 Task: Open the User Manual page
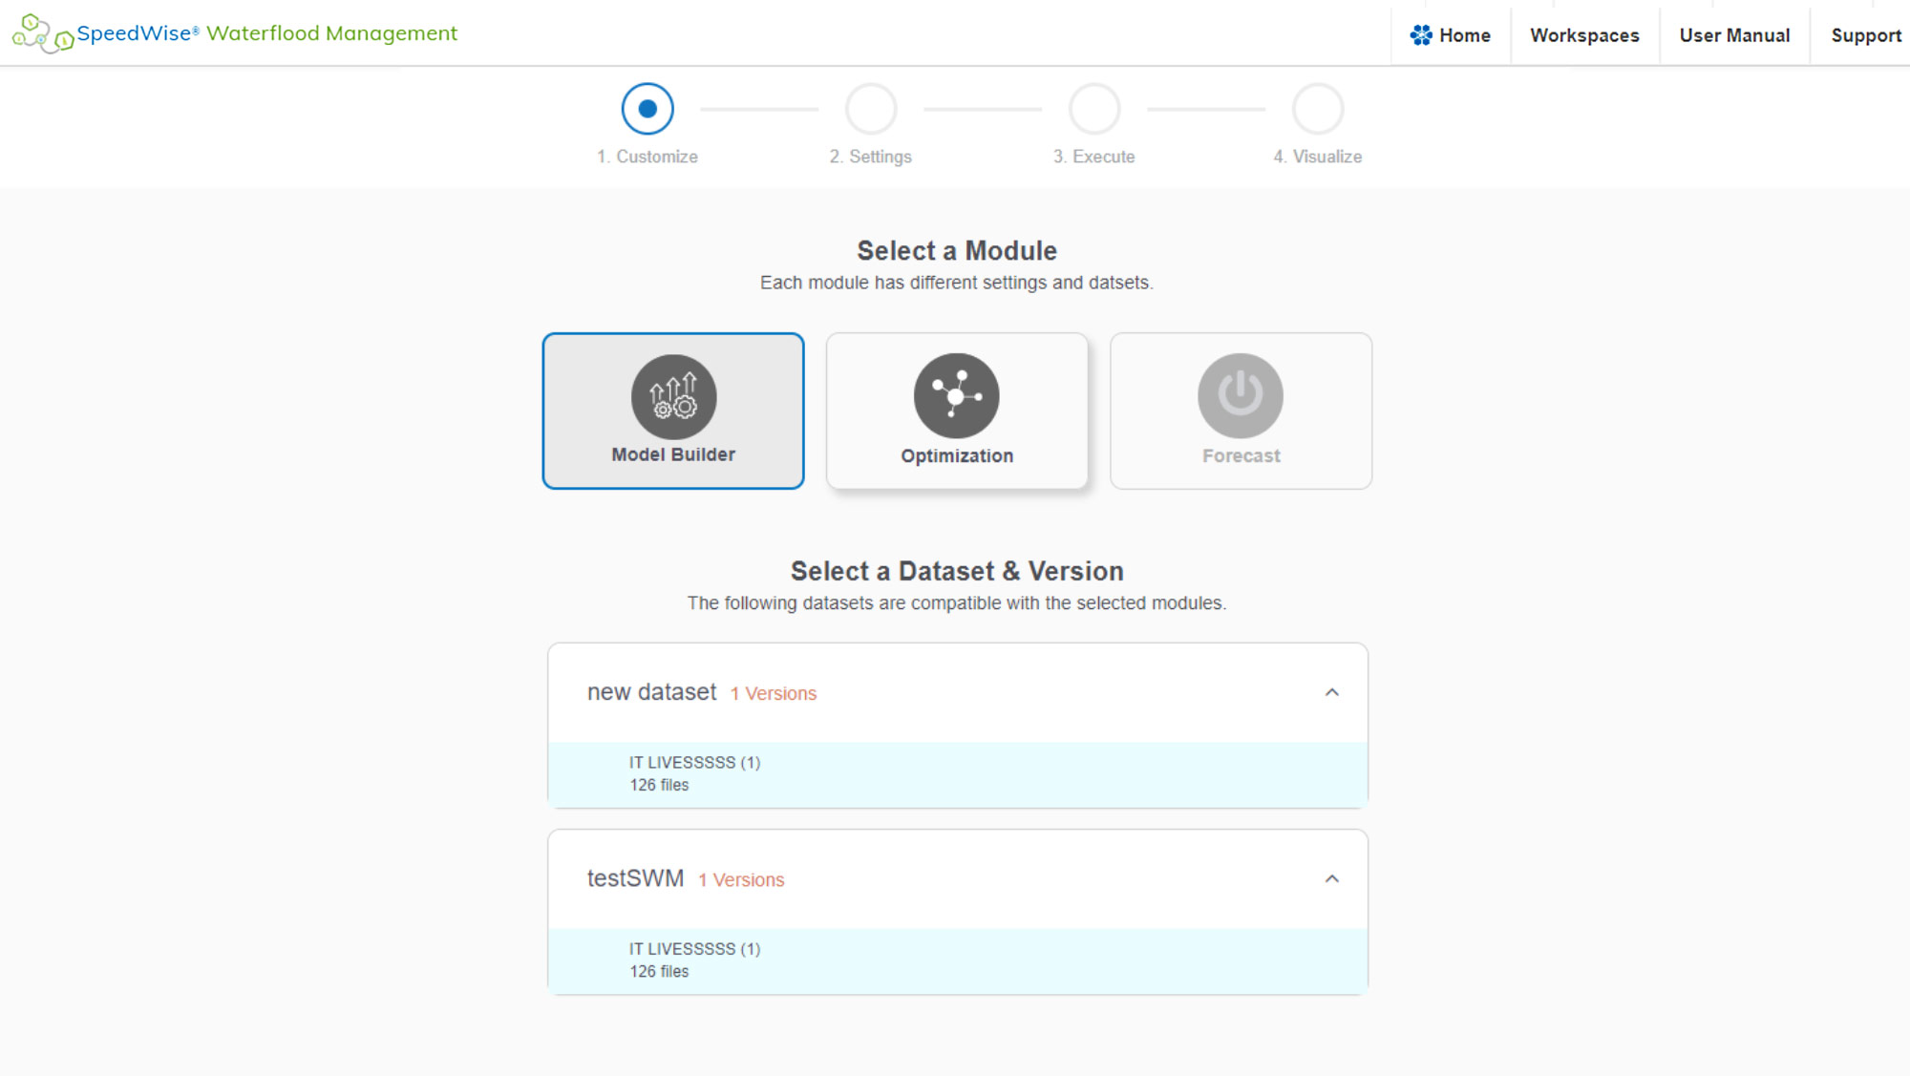[1734, 35]
